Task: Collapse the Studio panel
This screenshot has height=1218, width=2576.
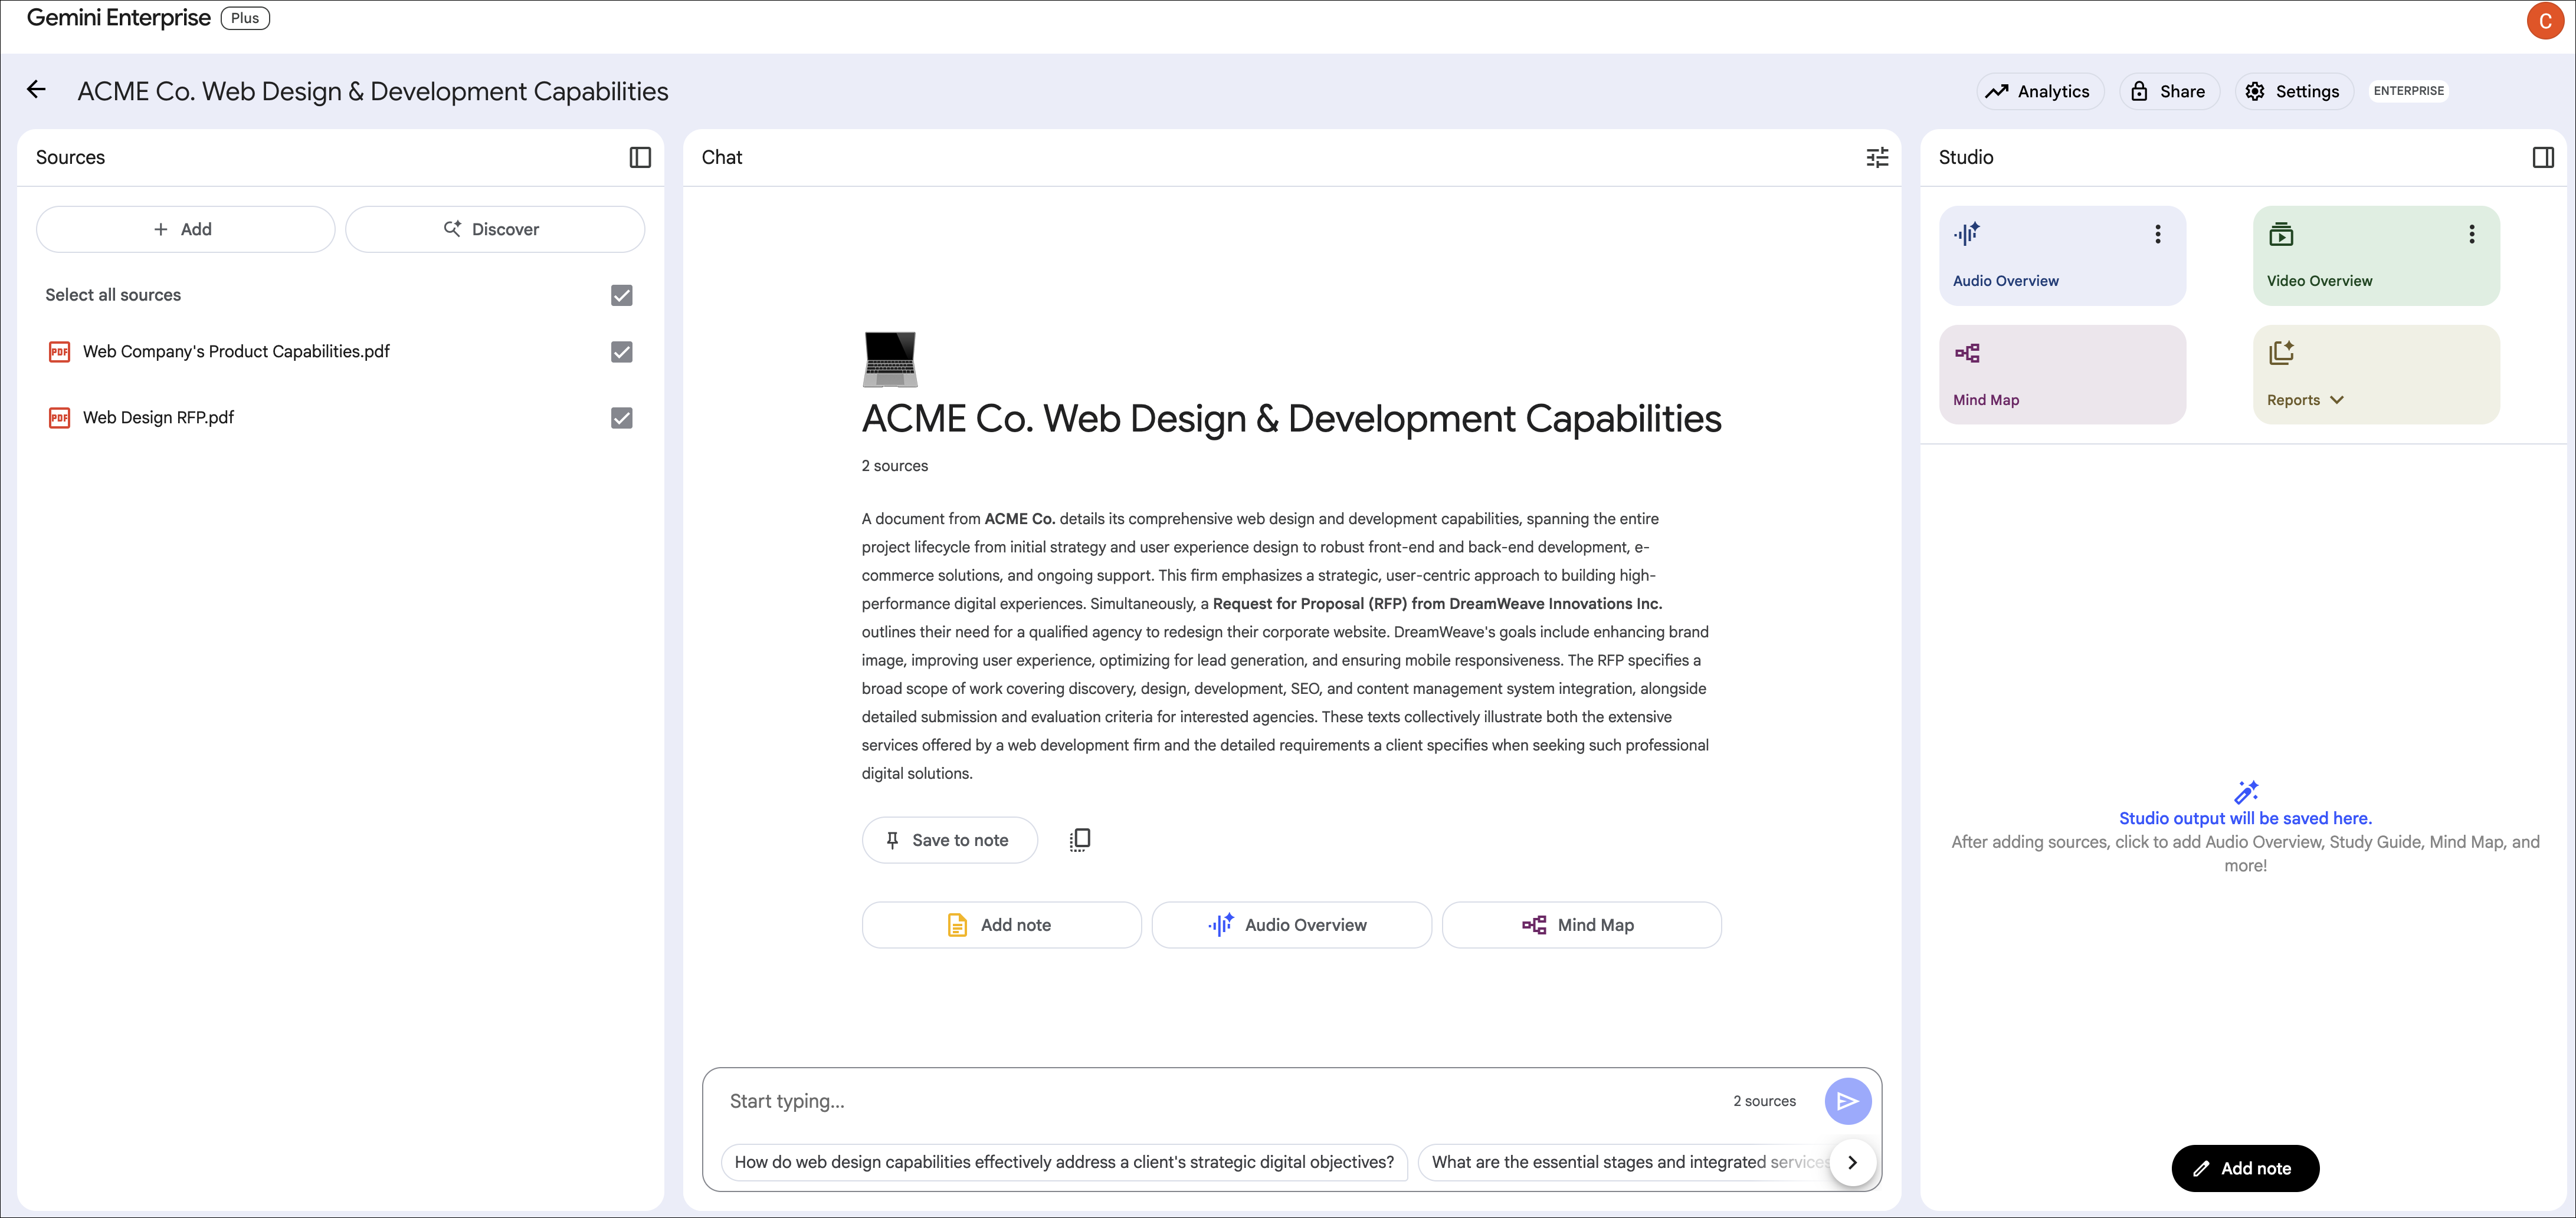Action: point(2543,157)
